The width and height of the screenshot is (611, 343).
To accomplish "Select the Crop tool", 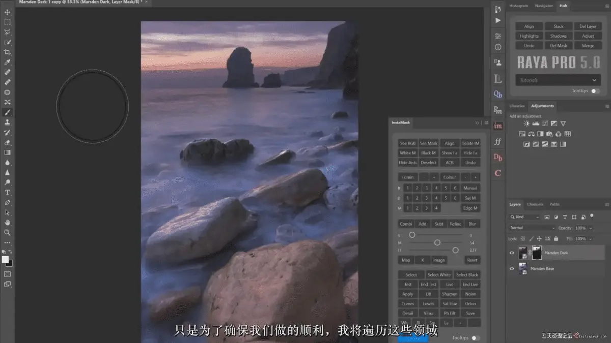I will pos(8,52).
